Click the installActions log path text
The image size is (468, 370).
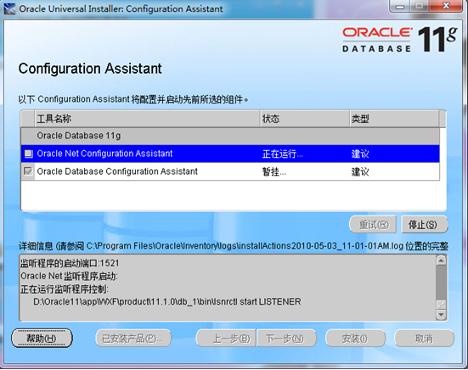click(x=245, y=246)
